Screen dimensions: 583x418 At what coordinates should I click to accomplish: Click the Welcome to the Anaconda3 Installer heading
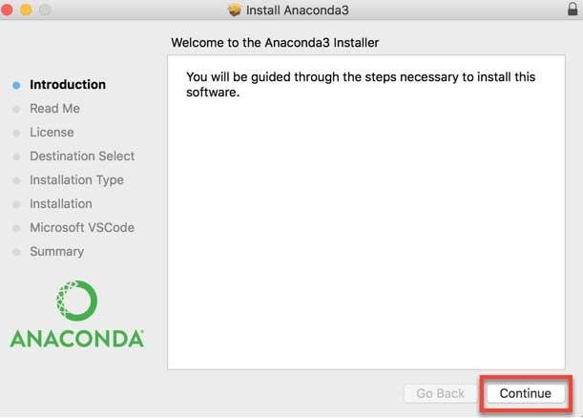tap(275, 43)
